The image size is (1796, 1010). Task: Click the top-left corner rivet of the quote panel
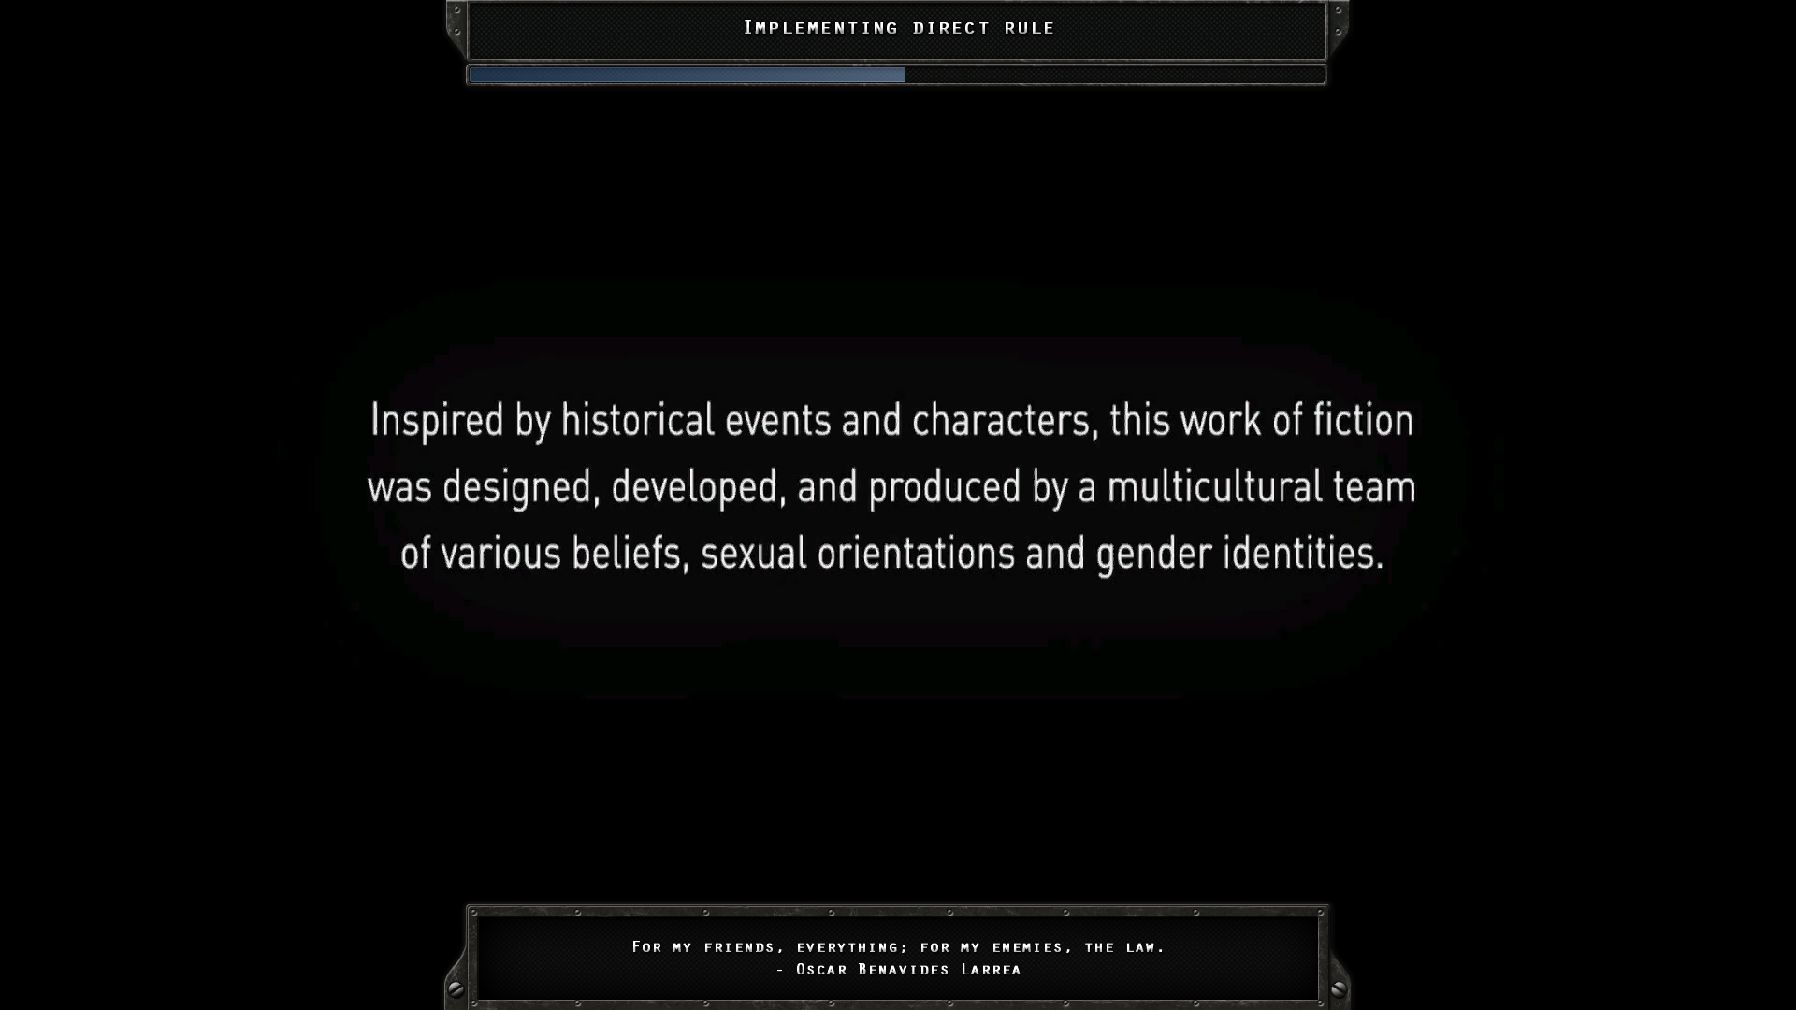tap(473, 912)
